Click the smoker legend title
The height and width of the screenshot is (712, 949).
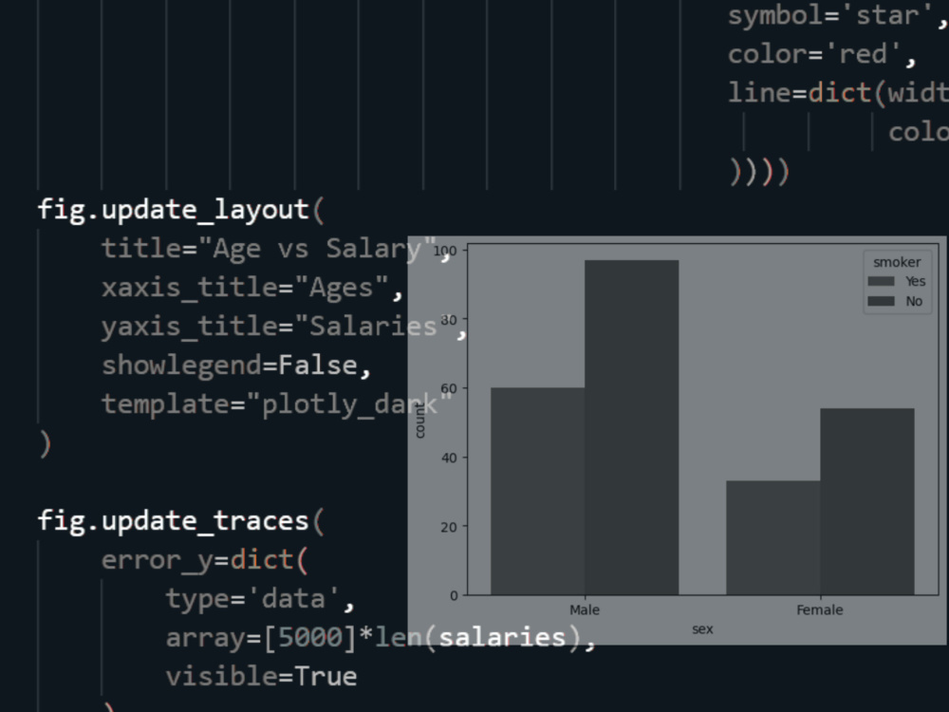(x=897, y=262)
